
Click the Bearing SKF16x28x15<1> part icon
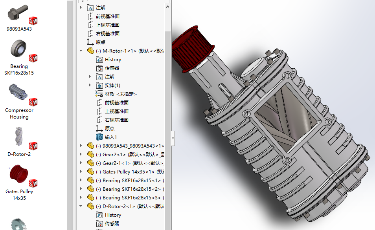[91, 180]
